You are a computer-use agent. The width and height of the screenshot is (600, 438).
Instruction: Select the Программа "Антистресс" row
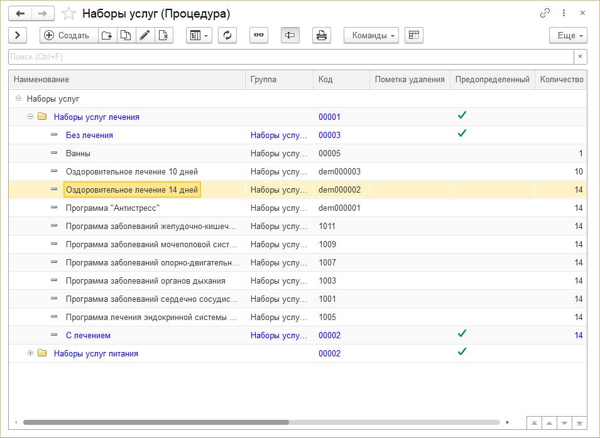(113, 208)
